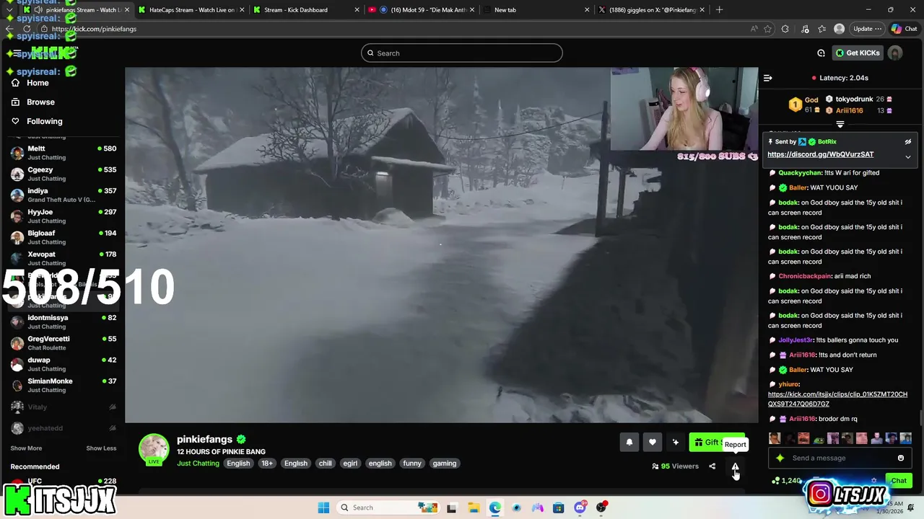Select the egirl tag

[x=350, y=463]
